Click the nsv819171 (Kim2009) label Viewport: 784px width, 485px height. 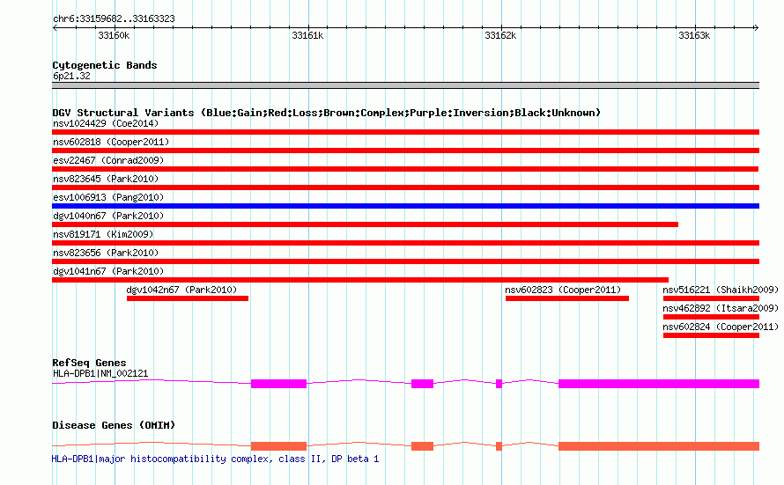pyautogui.click(x=103, y=234)
